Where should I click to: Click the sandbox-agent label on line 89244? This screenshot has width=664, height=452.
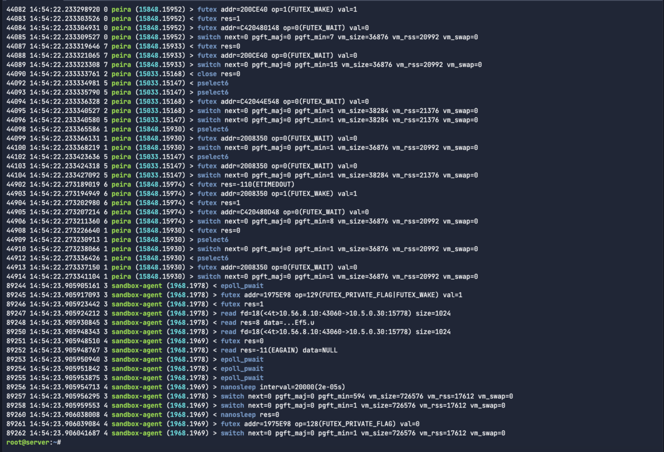coord(136,285)
